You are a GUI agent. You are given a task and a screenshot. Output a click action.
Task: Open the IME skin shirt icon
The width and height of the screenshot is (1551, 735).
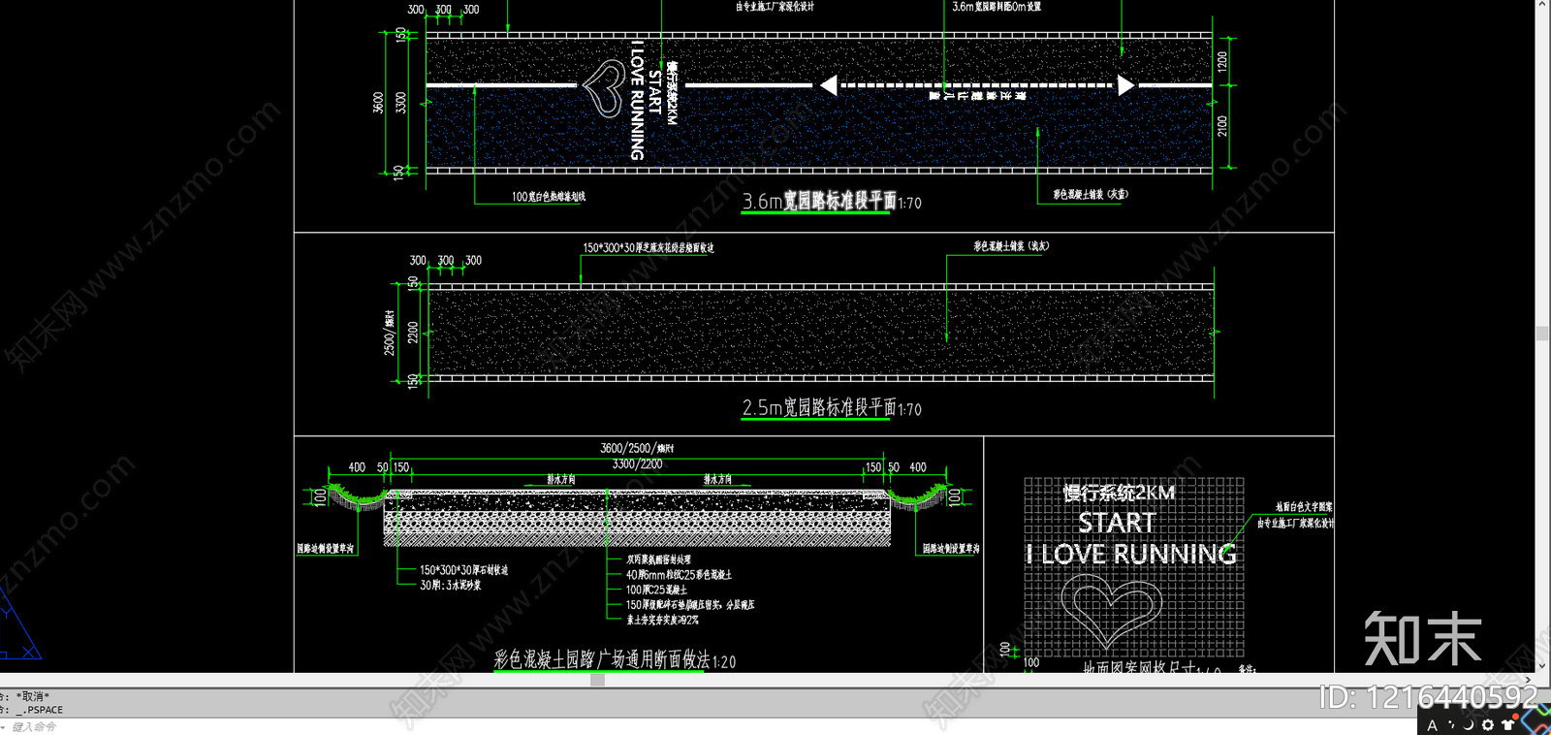(x=1507, y=724)
